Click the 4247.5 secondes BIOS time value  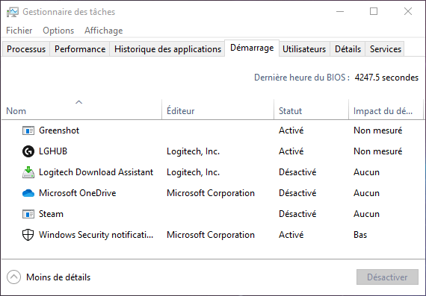pos(386,78)
